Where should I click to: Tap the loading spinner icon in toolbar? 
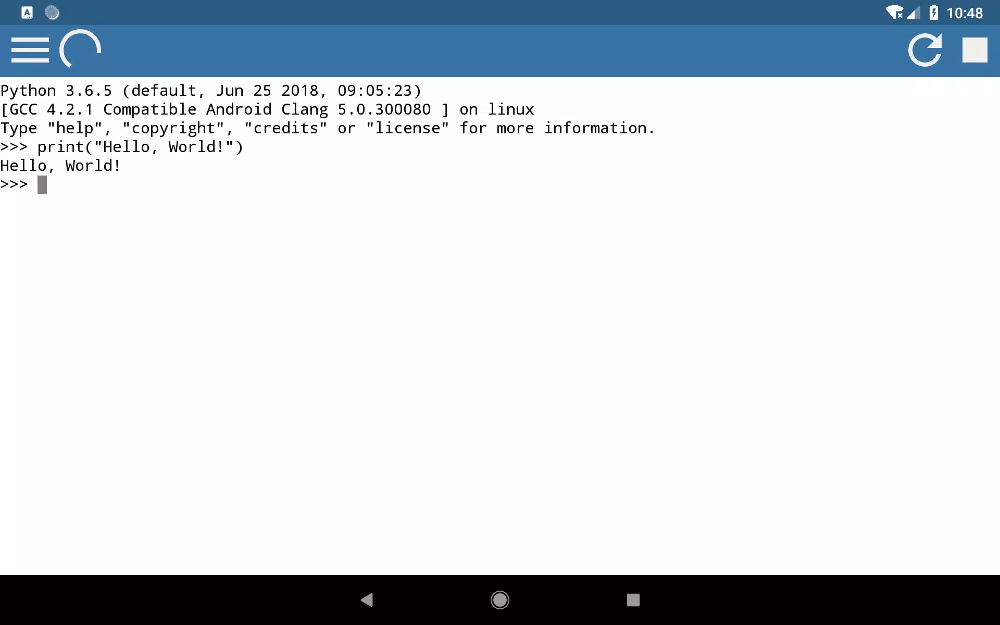pos(80,49)
